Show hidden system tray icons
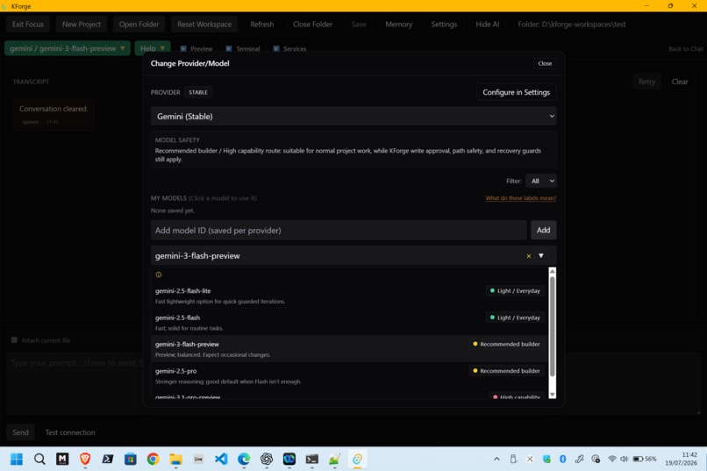The height and width of the screenshot is (471, 707). pyautogui.click(x=496, y=459)
